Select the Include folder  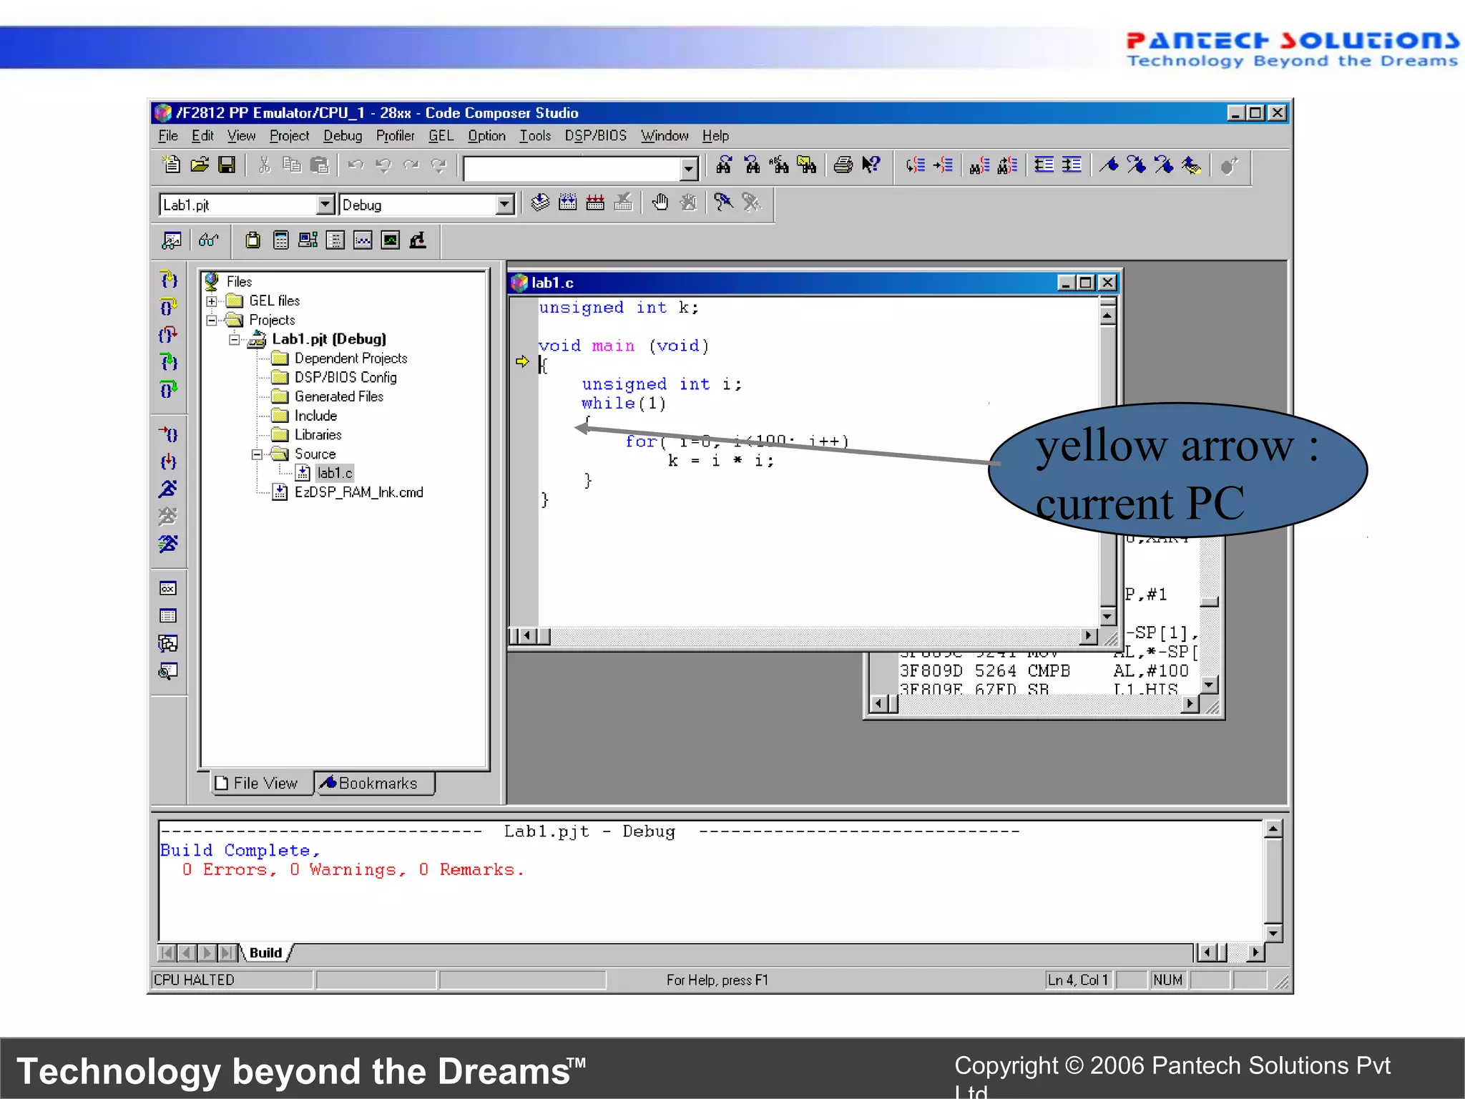point(315,416)
